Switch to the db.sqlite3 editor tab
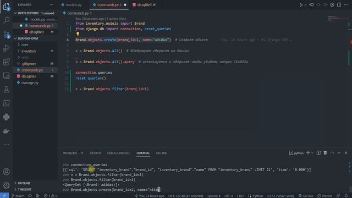 coord(145,5)
